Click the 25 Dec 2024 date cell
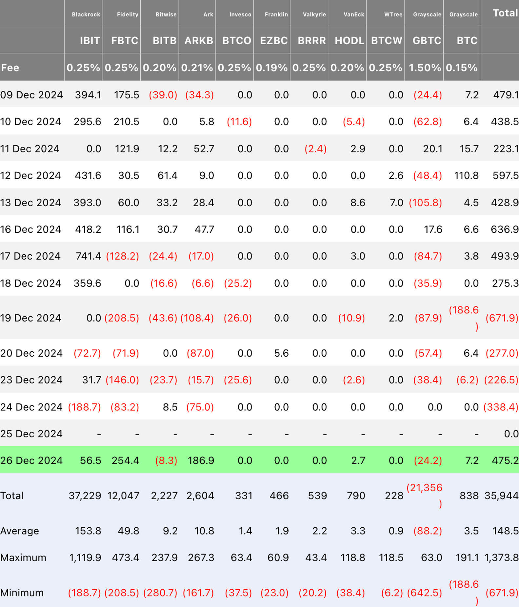This screenshot has height=607, width=519. (x=31, y=433)
